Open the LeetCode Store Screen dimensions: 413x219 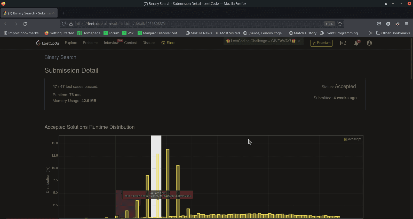click(x=168, y=43)
